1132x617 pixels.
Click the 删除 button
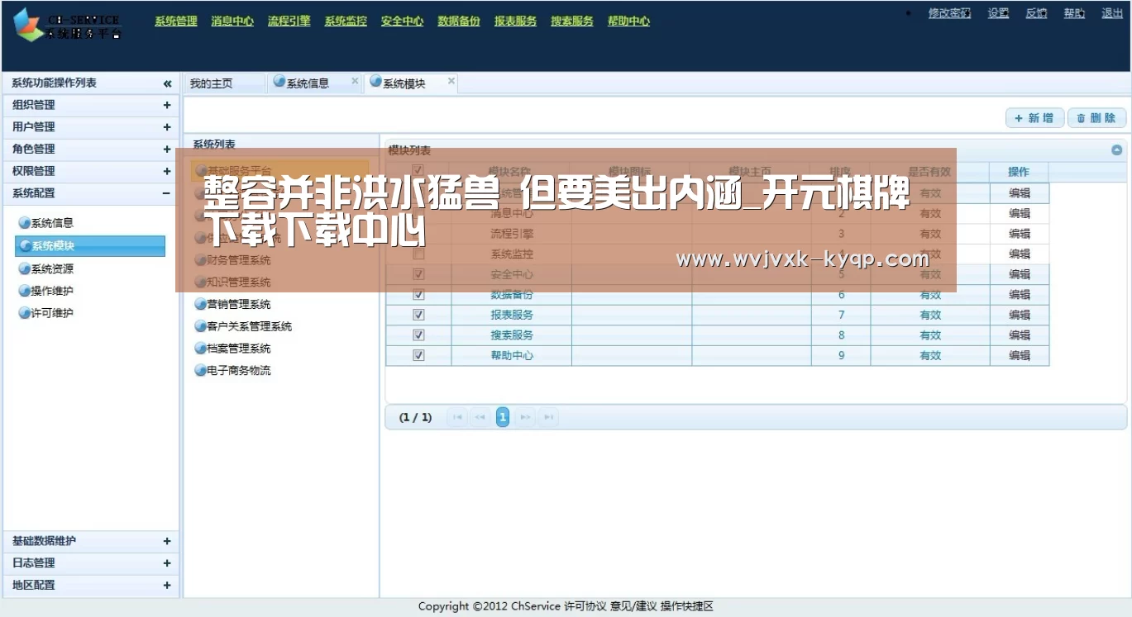1096,118
